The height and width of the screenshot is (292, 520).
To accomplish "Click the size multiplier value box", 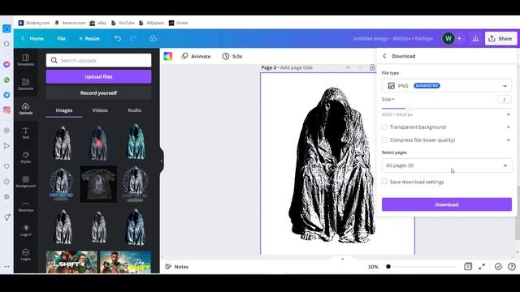I will click(504, 99).
